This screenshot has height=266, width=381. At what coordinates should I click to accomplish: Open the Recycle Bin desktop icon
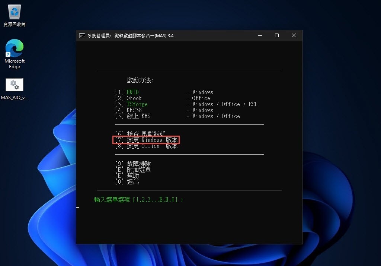click(x=15, y=15)
